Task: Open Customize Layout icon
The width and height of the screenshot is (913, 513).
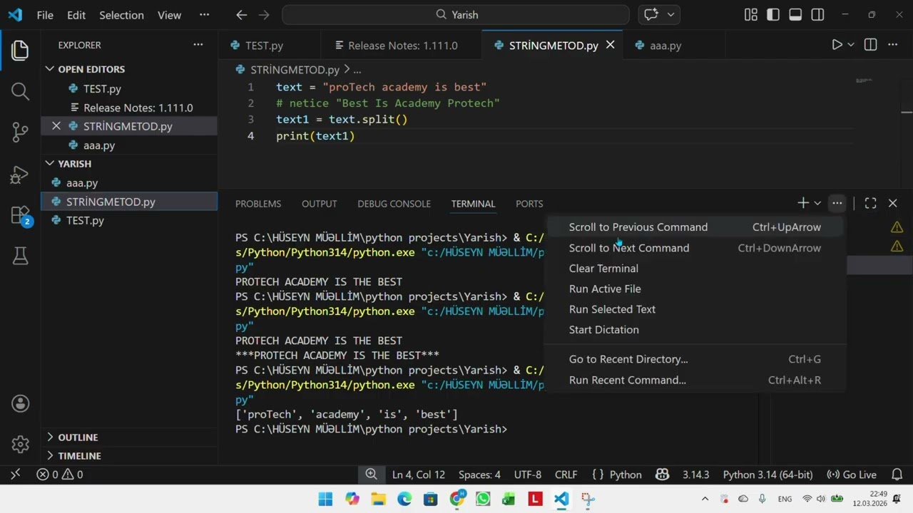Action: [x=750, y=15]
